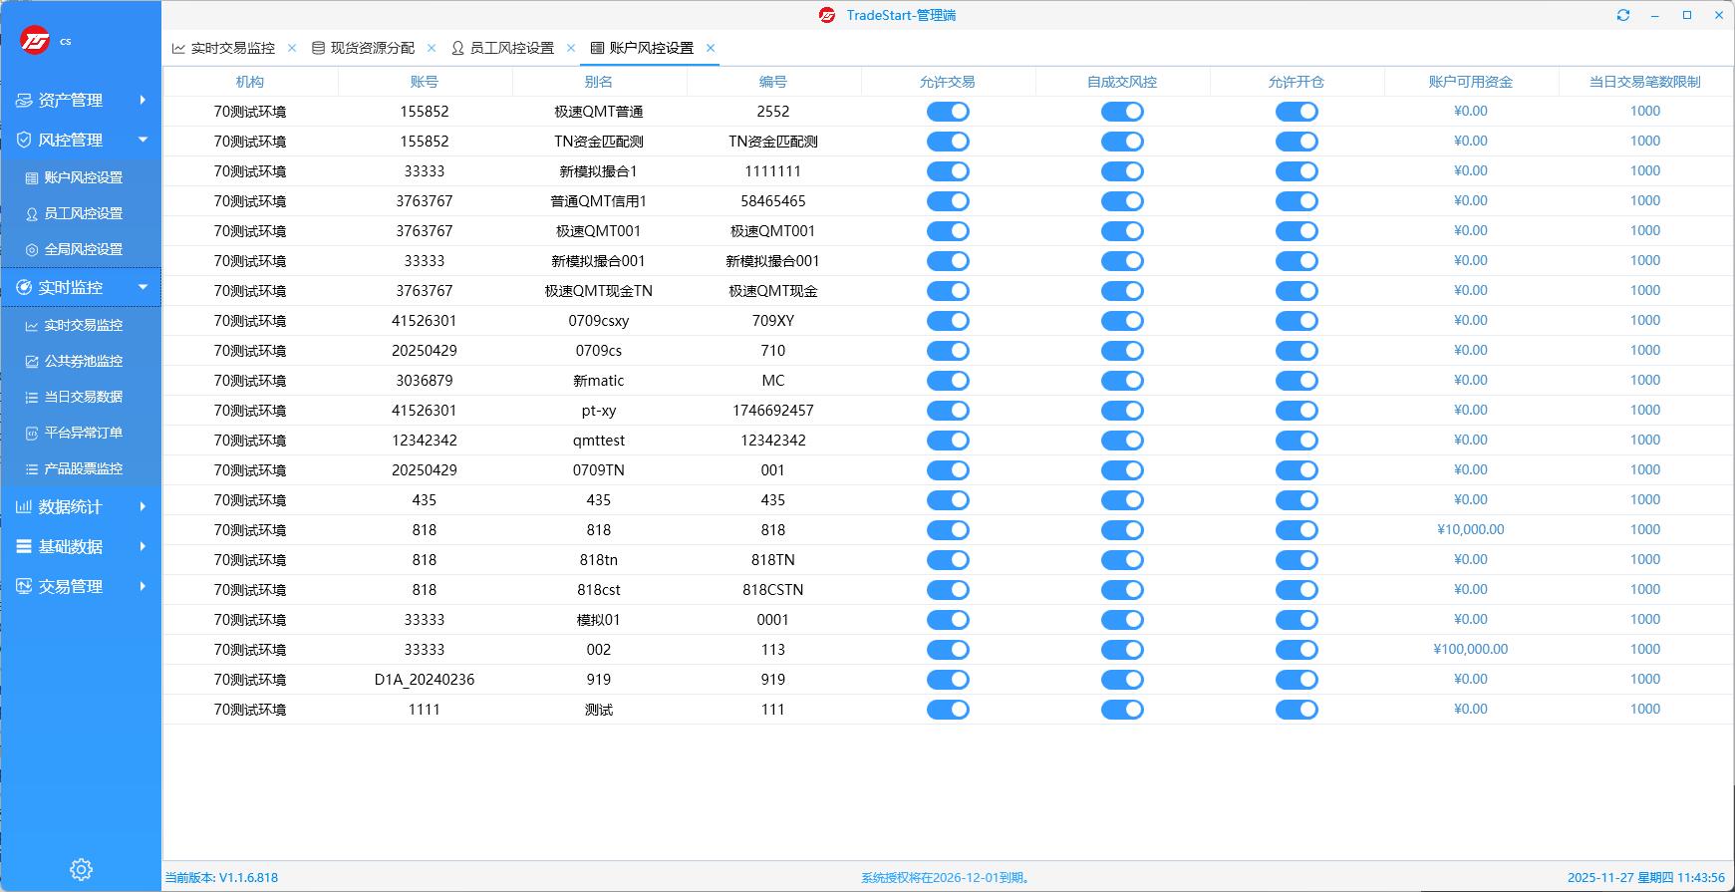Open 当日交易数据 in the sidebar
This screenshot has width=1735, height=892.
pos(83,397)
